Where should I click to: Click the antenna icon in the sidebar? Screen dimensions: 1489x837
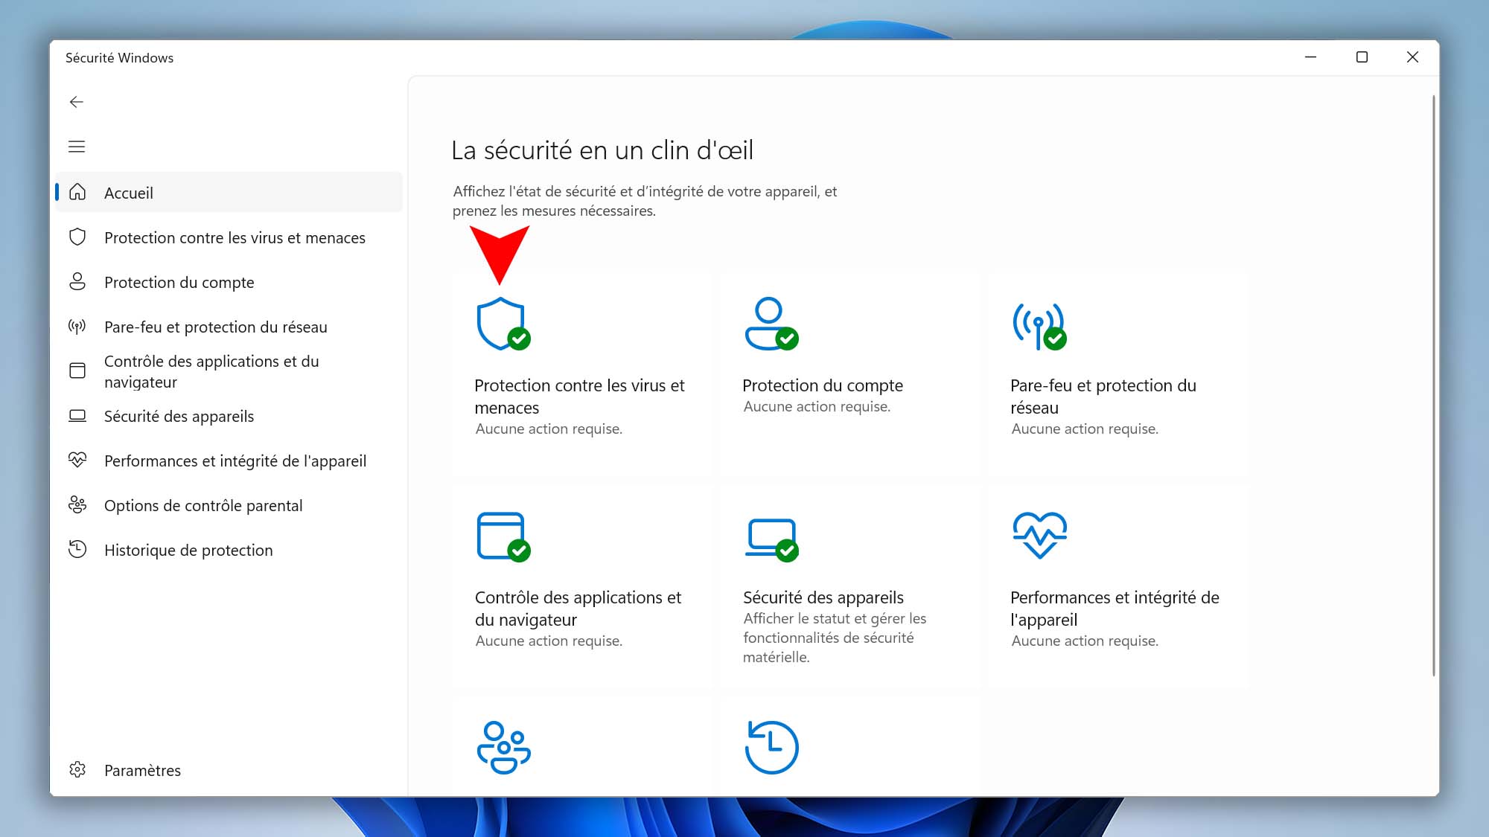(77, 327)
